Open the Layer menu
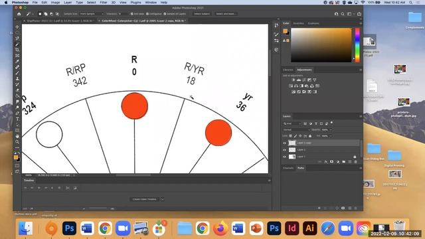Viewport: 425px width, 239px height. 68,3
